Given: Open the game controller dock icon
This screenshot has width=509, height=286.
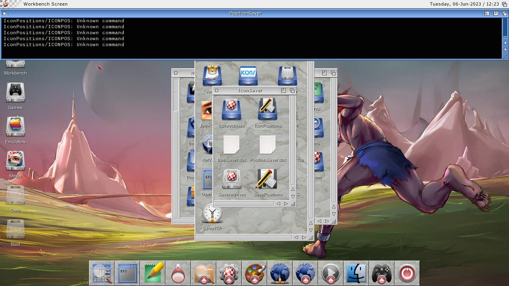Looking at the screenshot, I should coord(382,273).
